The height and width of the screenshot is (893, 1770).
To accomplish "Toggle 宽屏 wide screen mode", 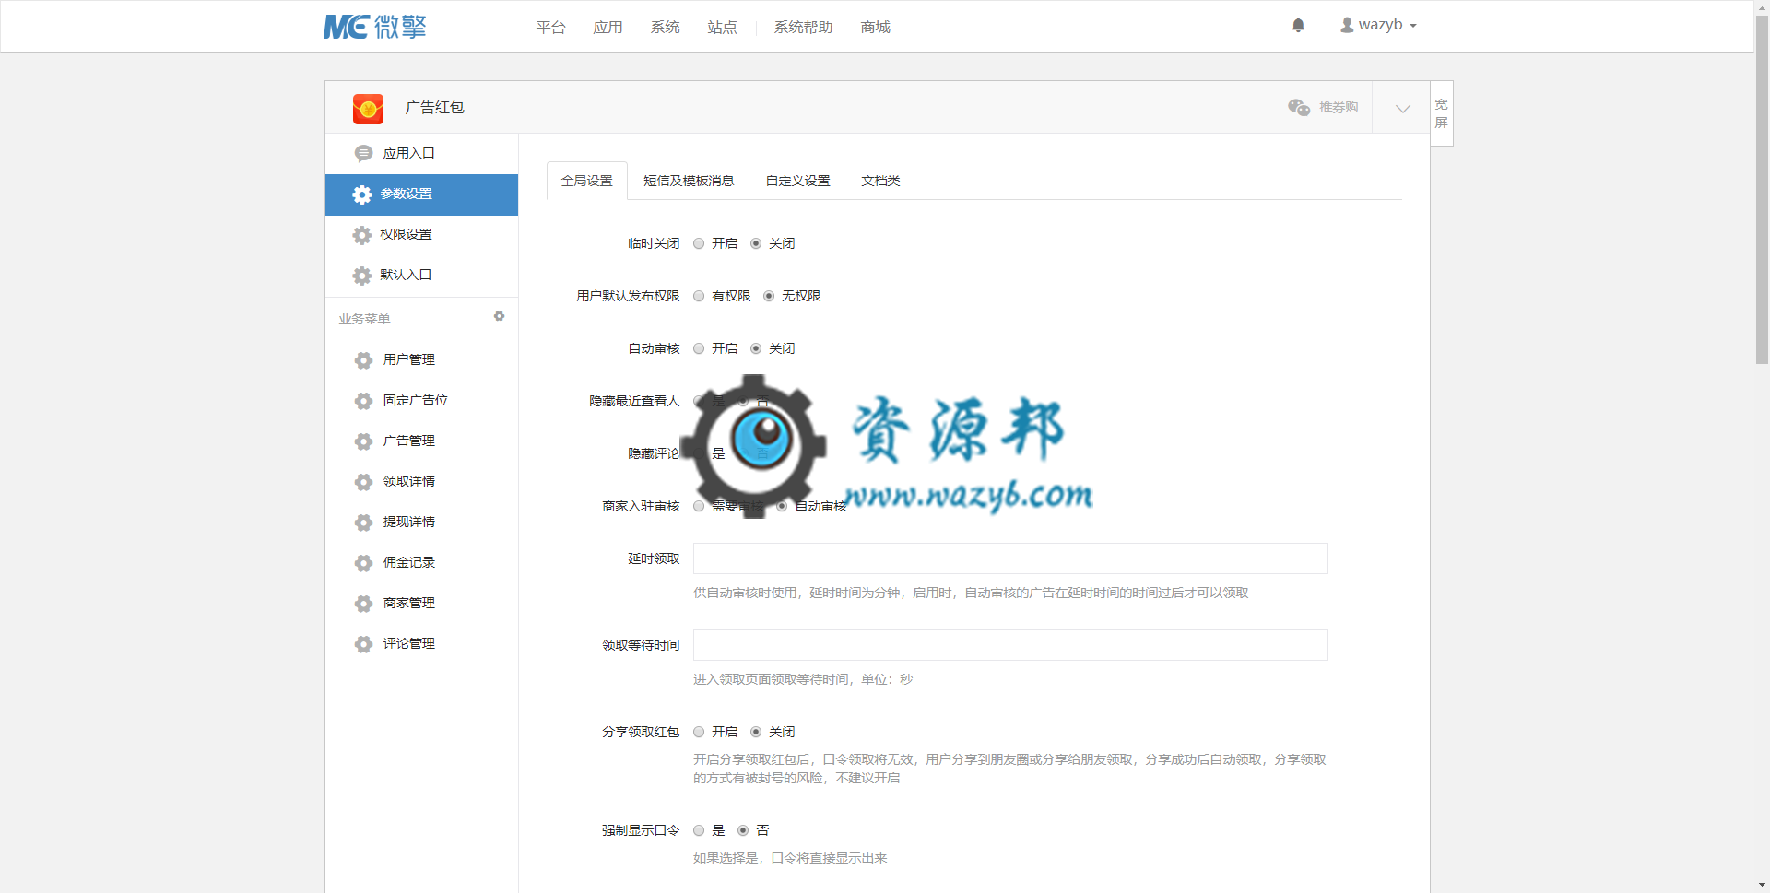I will pyautogui.click(x=1442, y=113).
